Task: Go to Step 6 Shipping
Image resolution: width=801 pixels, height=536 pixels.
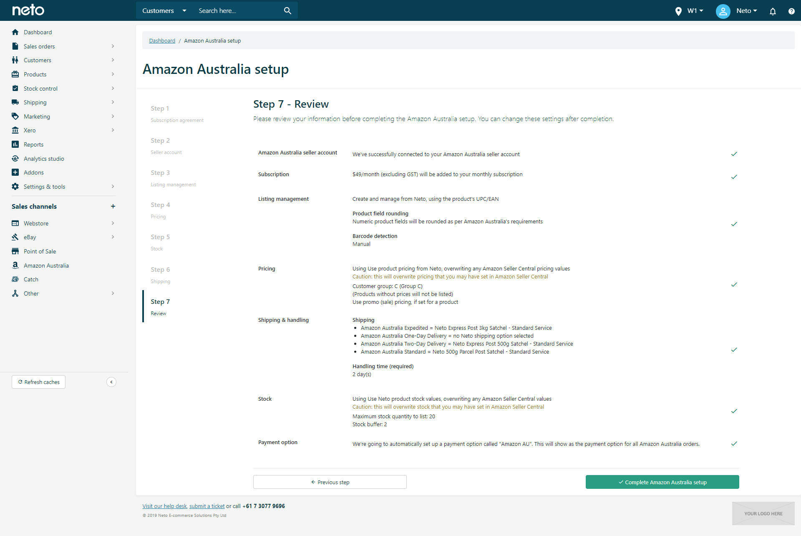Action: click(160, 275)
